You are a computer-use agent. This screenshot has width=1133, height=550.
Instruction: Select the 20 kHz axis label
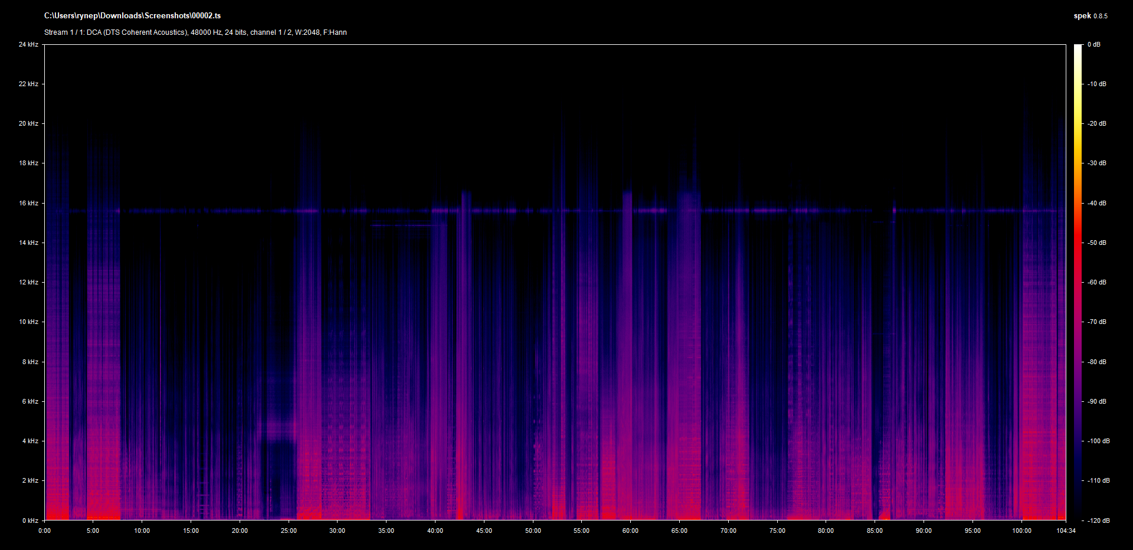pos(28,123)
